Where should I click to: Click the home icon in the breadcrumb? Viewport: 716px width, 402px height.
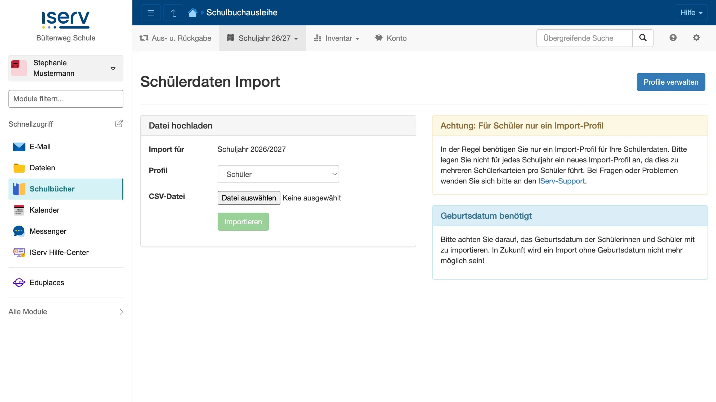click(193, 12)
